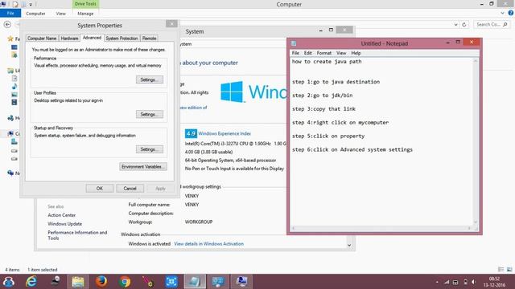515x289 pixels.
Task: Open Windows Experience Index link
Action: (x=225, y=133)
